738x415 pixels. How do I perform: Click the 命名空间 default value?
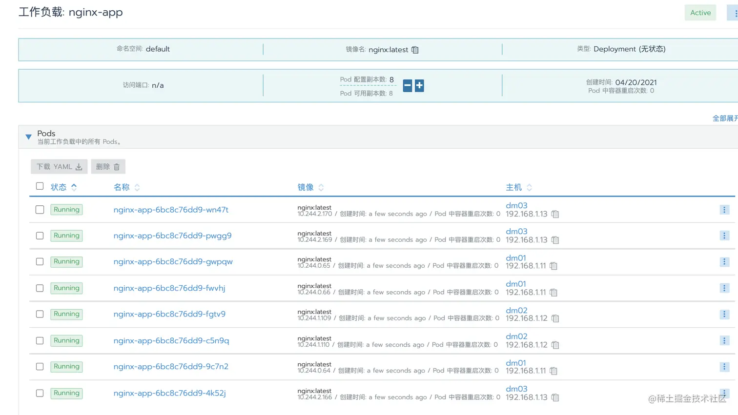click(158, 49)
